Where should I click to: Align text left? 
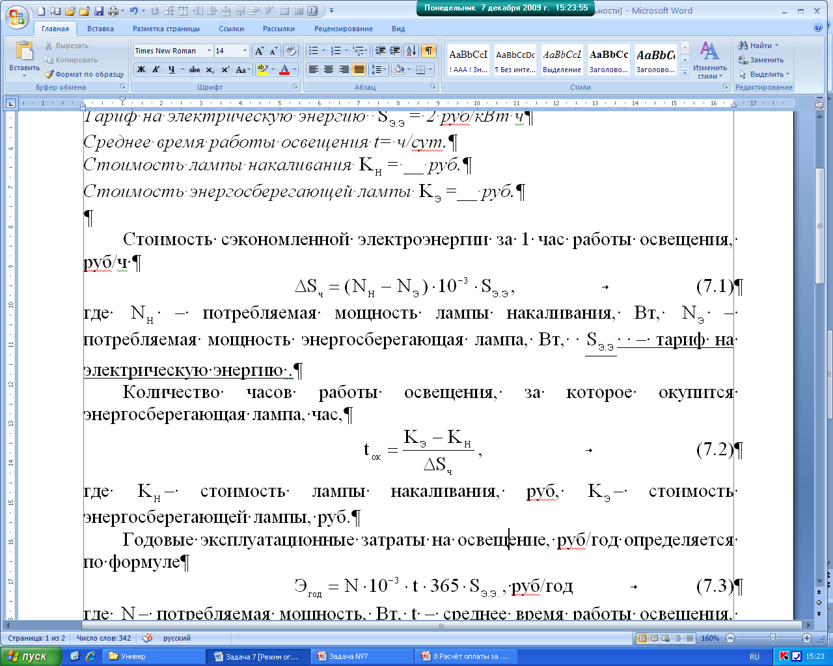coord(313,70)
